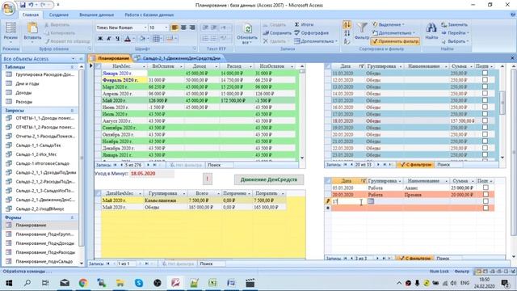Sort ascending with the A-Z icon
The image size is (517, 291).
coord(347,25)
